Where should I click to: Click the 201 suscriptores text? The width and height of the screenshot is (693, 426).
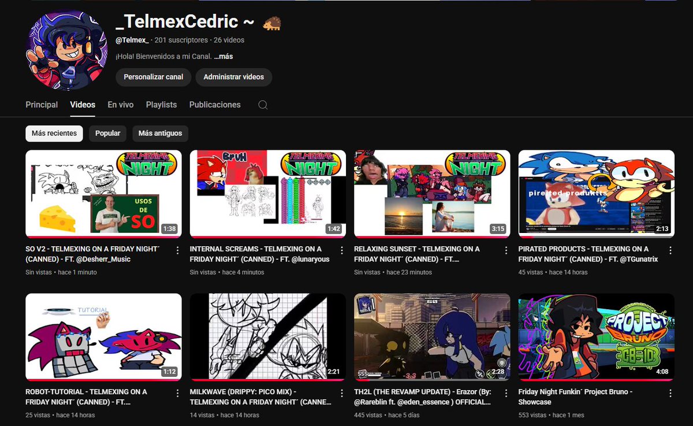tap(181, 40)
